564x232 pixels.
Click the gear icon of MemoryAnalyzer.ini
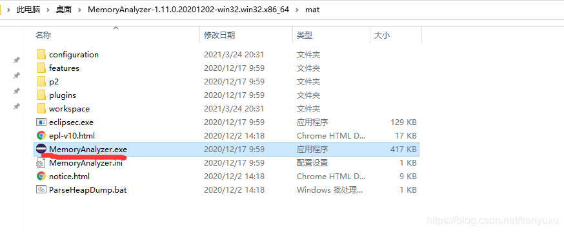tap(40, 164)
